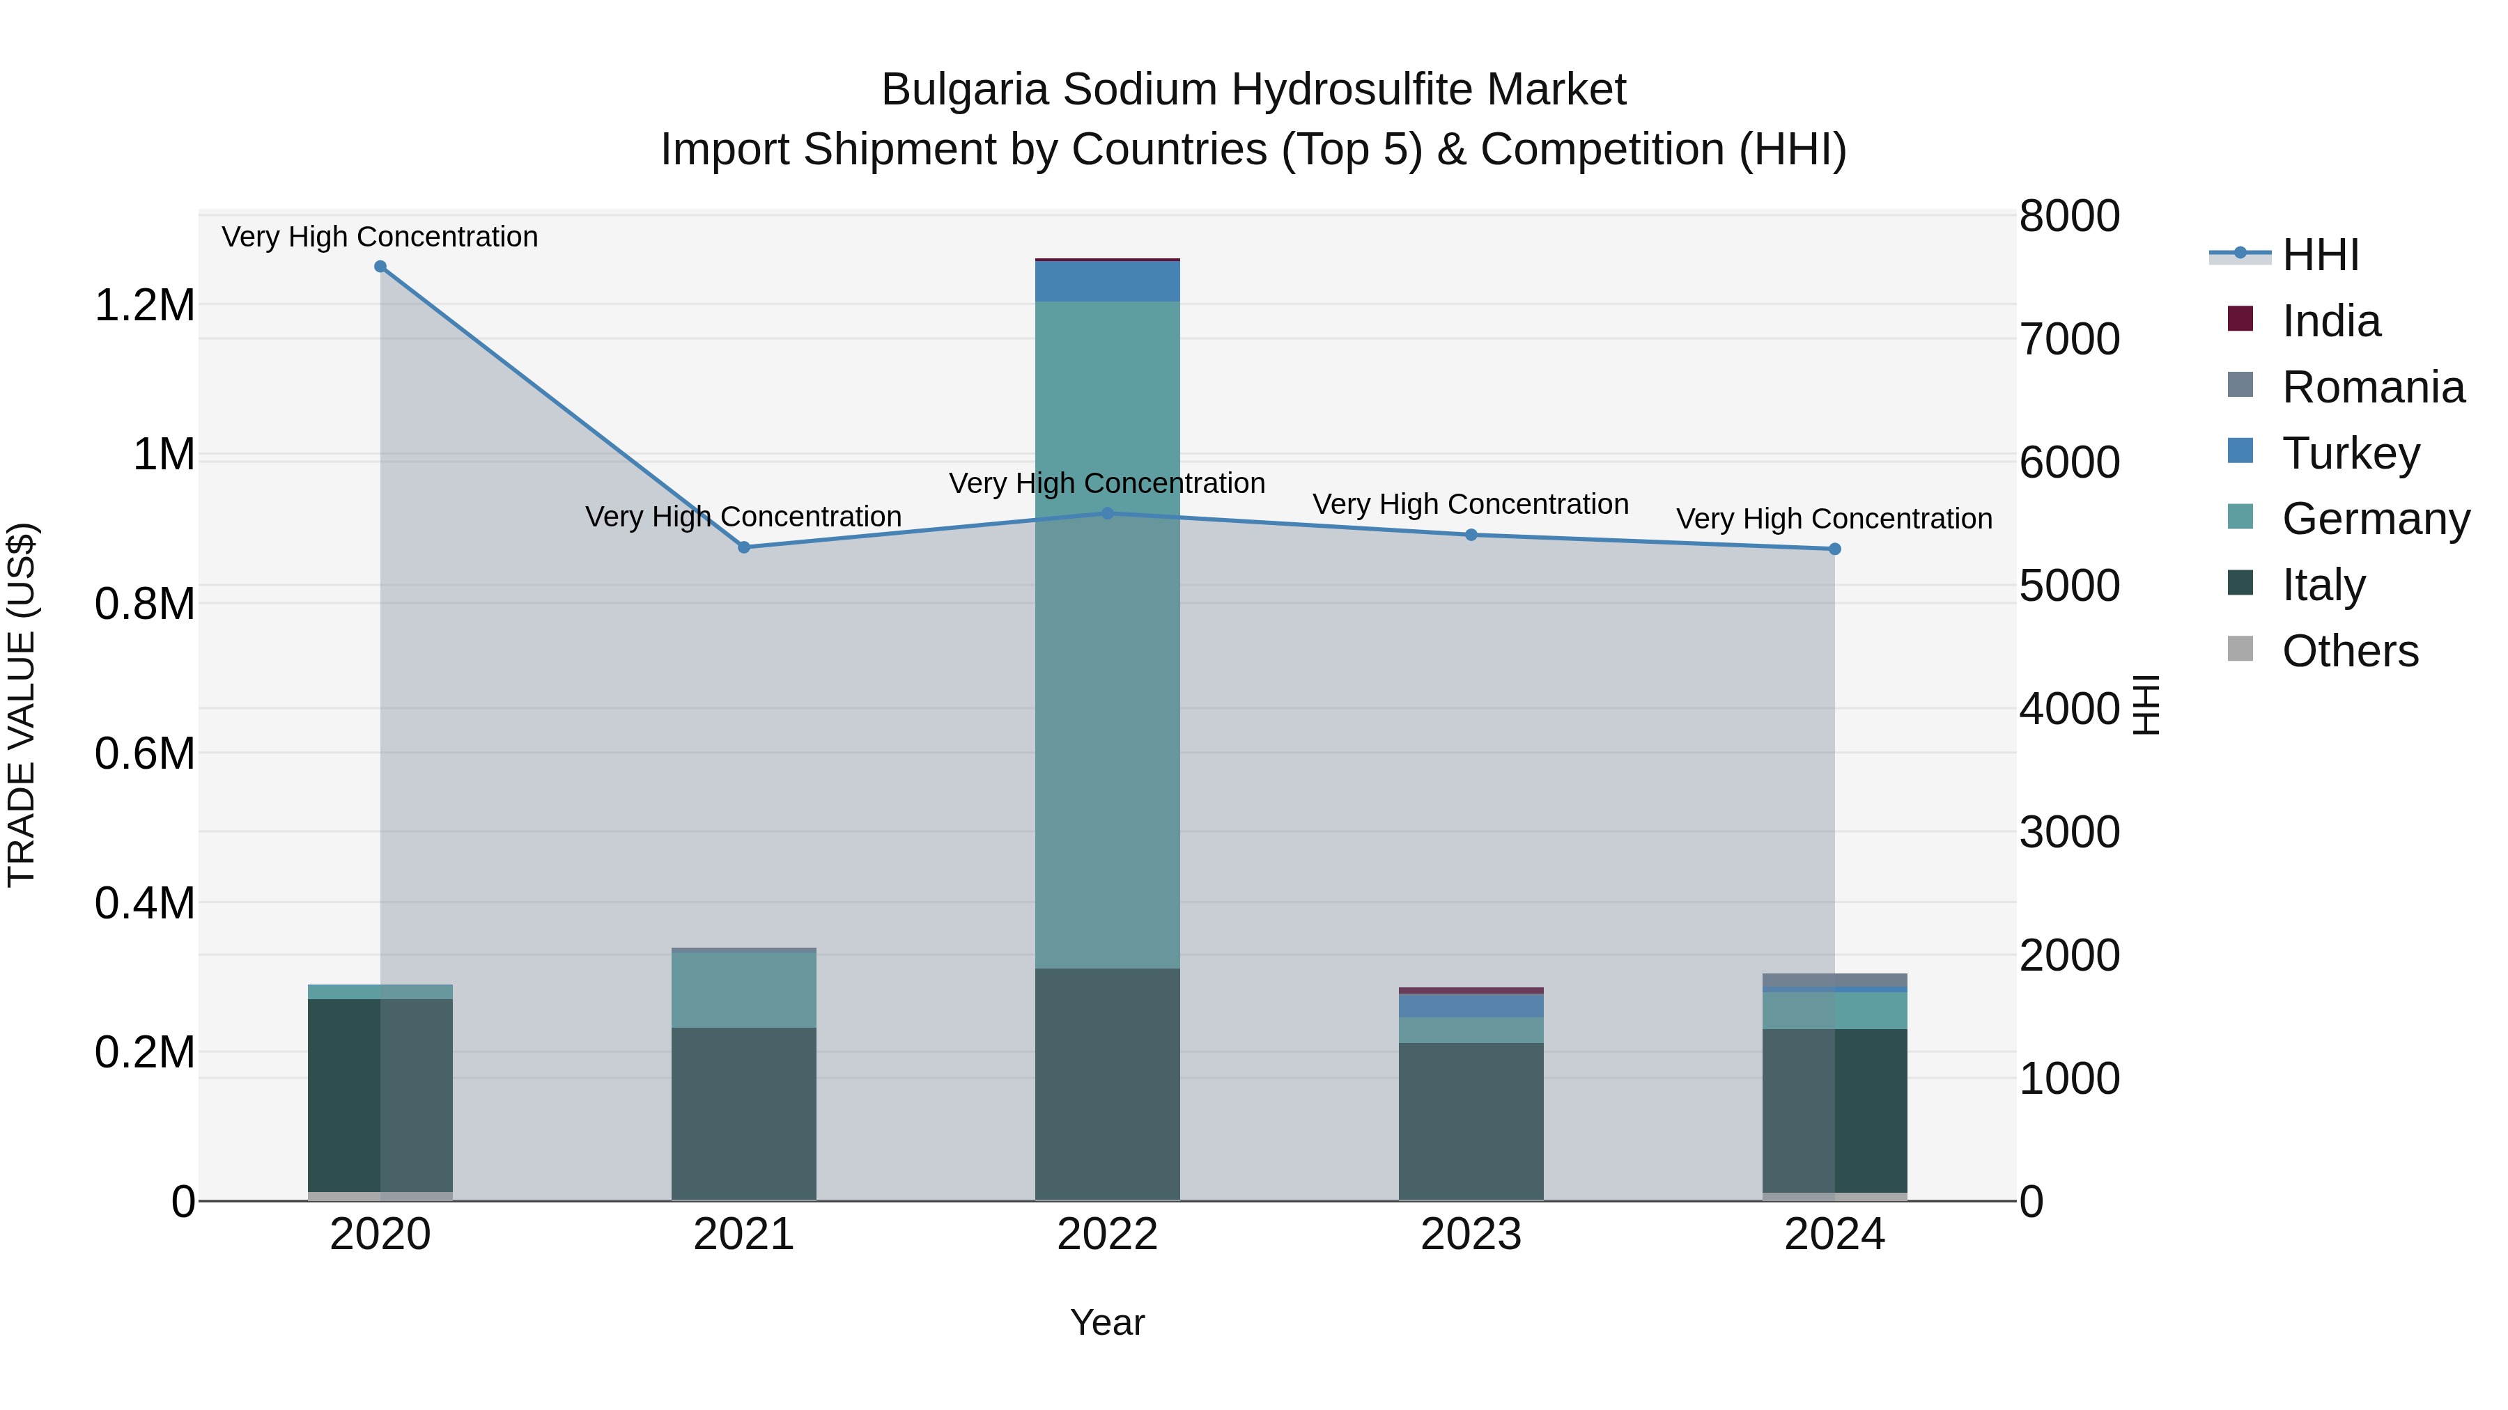
Task: Click the 2022 Very High Concentration annotation
Action: coord(1107,483)
